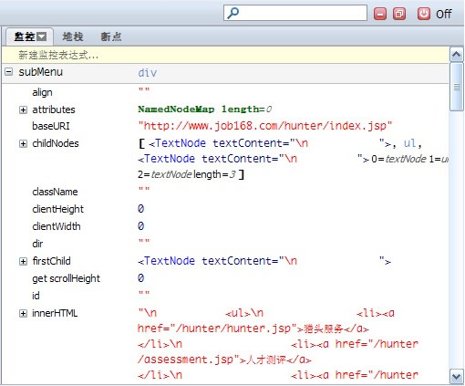465x386 pixels.
Task: Switch to the 堆栈 tab
Action: pyautogui.click(x=73, y=37)
